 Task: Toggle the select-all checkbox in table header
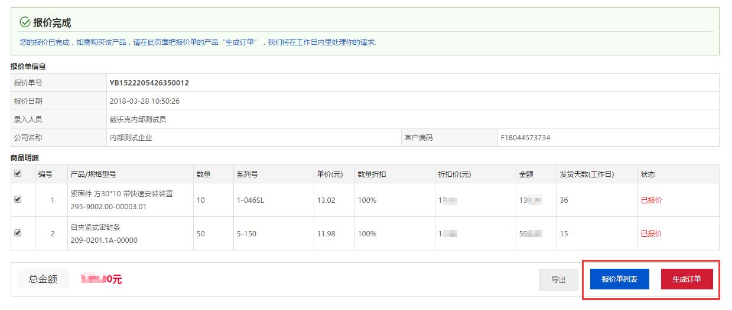(x=18, y=174)
